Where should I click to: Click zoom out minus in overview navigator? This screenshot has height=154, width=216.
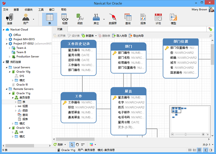pyautogui.click(x=172, y=134)
